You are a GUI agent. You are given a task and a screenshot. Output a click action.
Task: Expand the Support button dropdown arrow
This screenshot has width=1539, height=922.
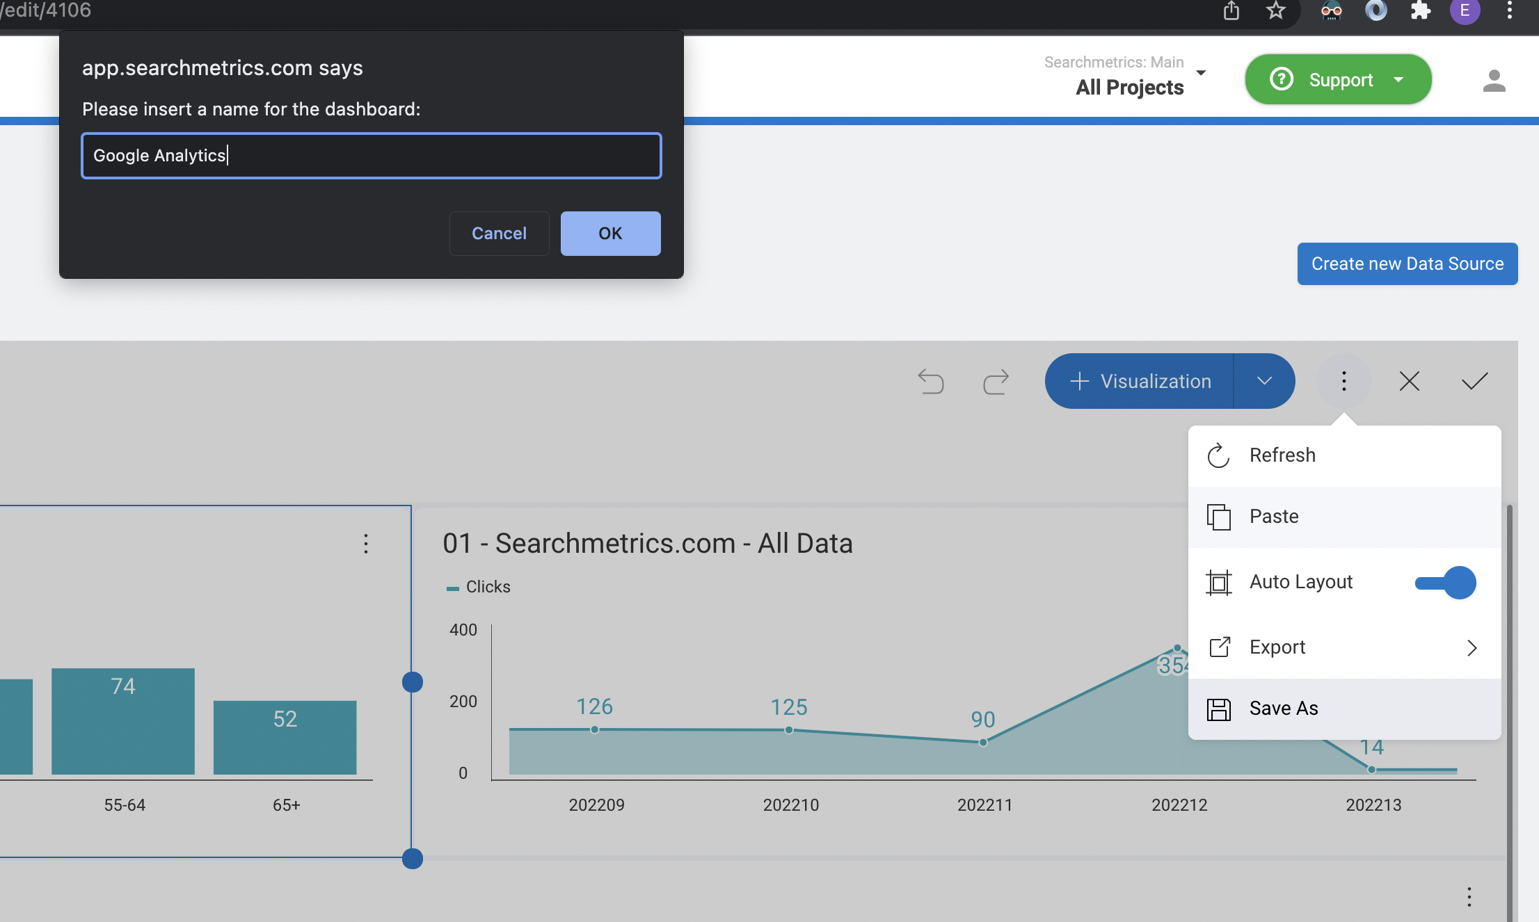[x=1398, y=80]
